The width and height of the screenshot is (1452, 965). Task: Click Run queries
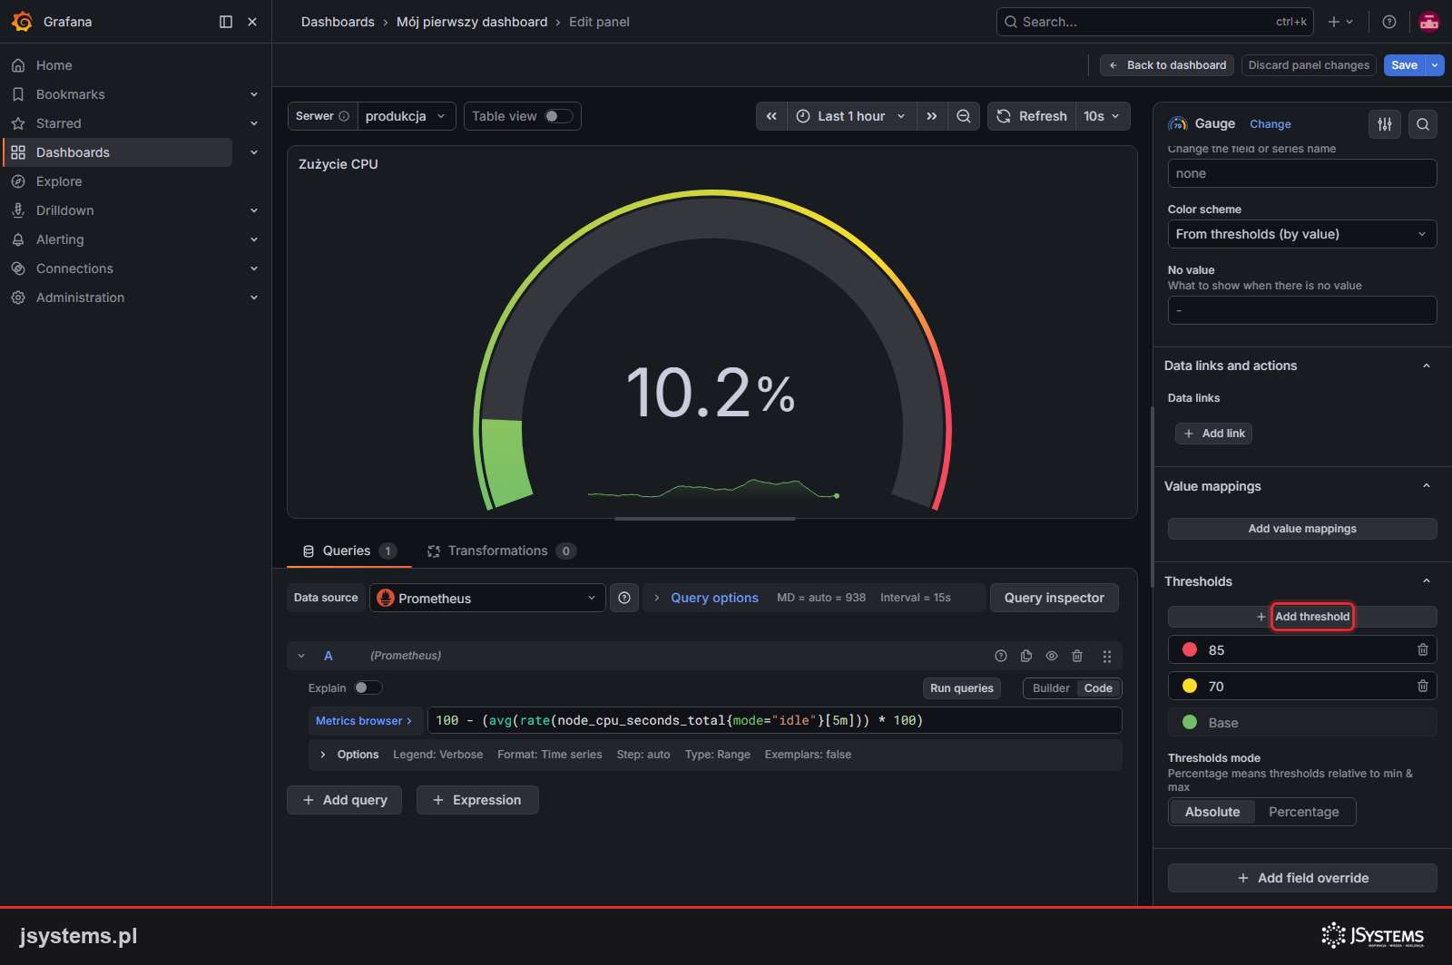(962, 688)
